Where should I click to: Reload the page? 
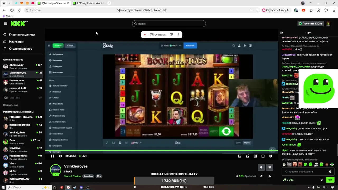pyautogui.click(x=20, y=10)
